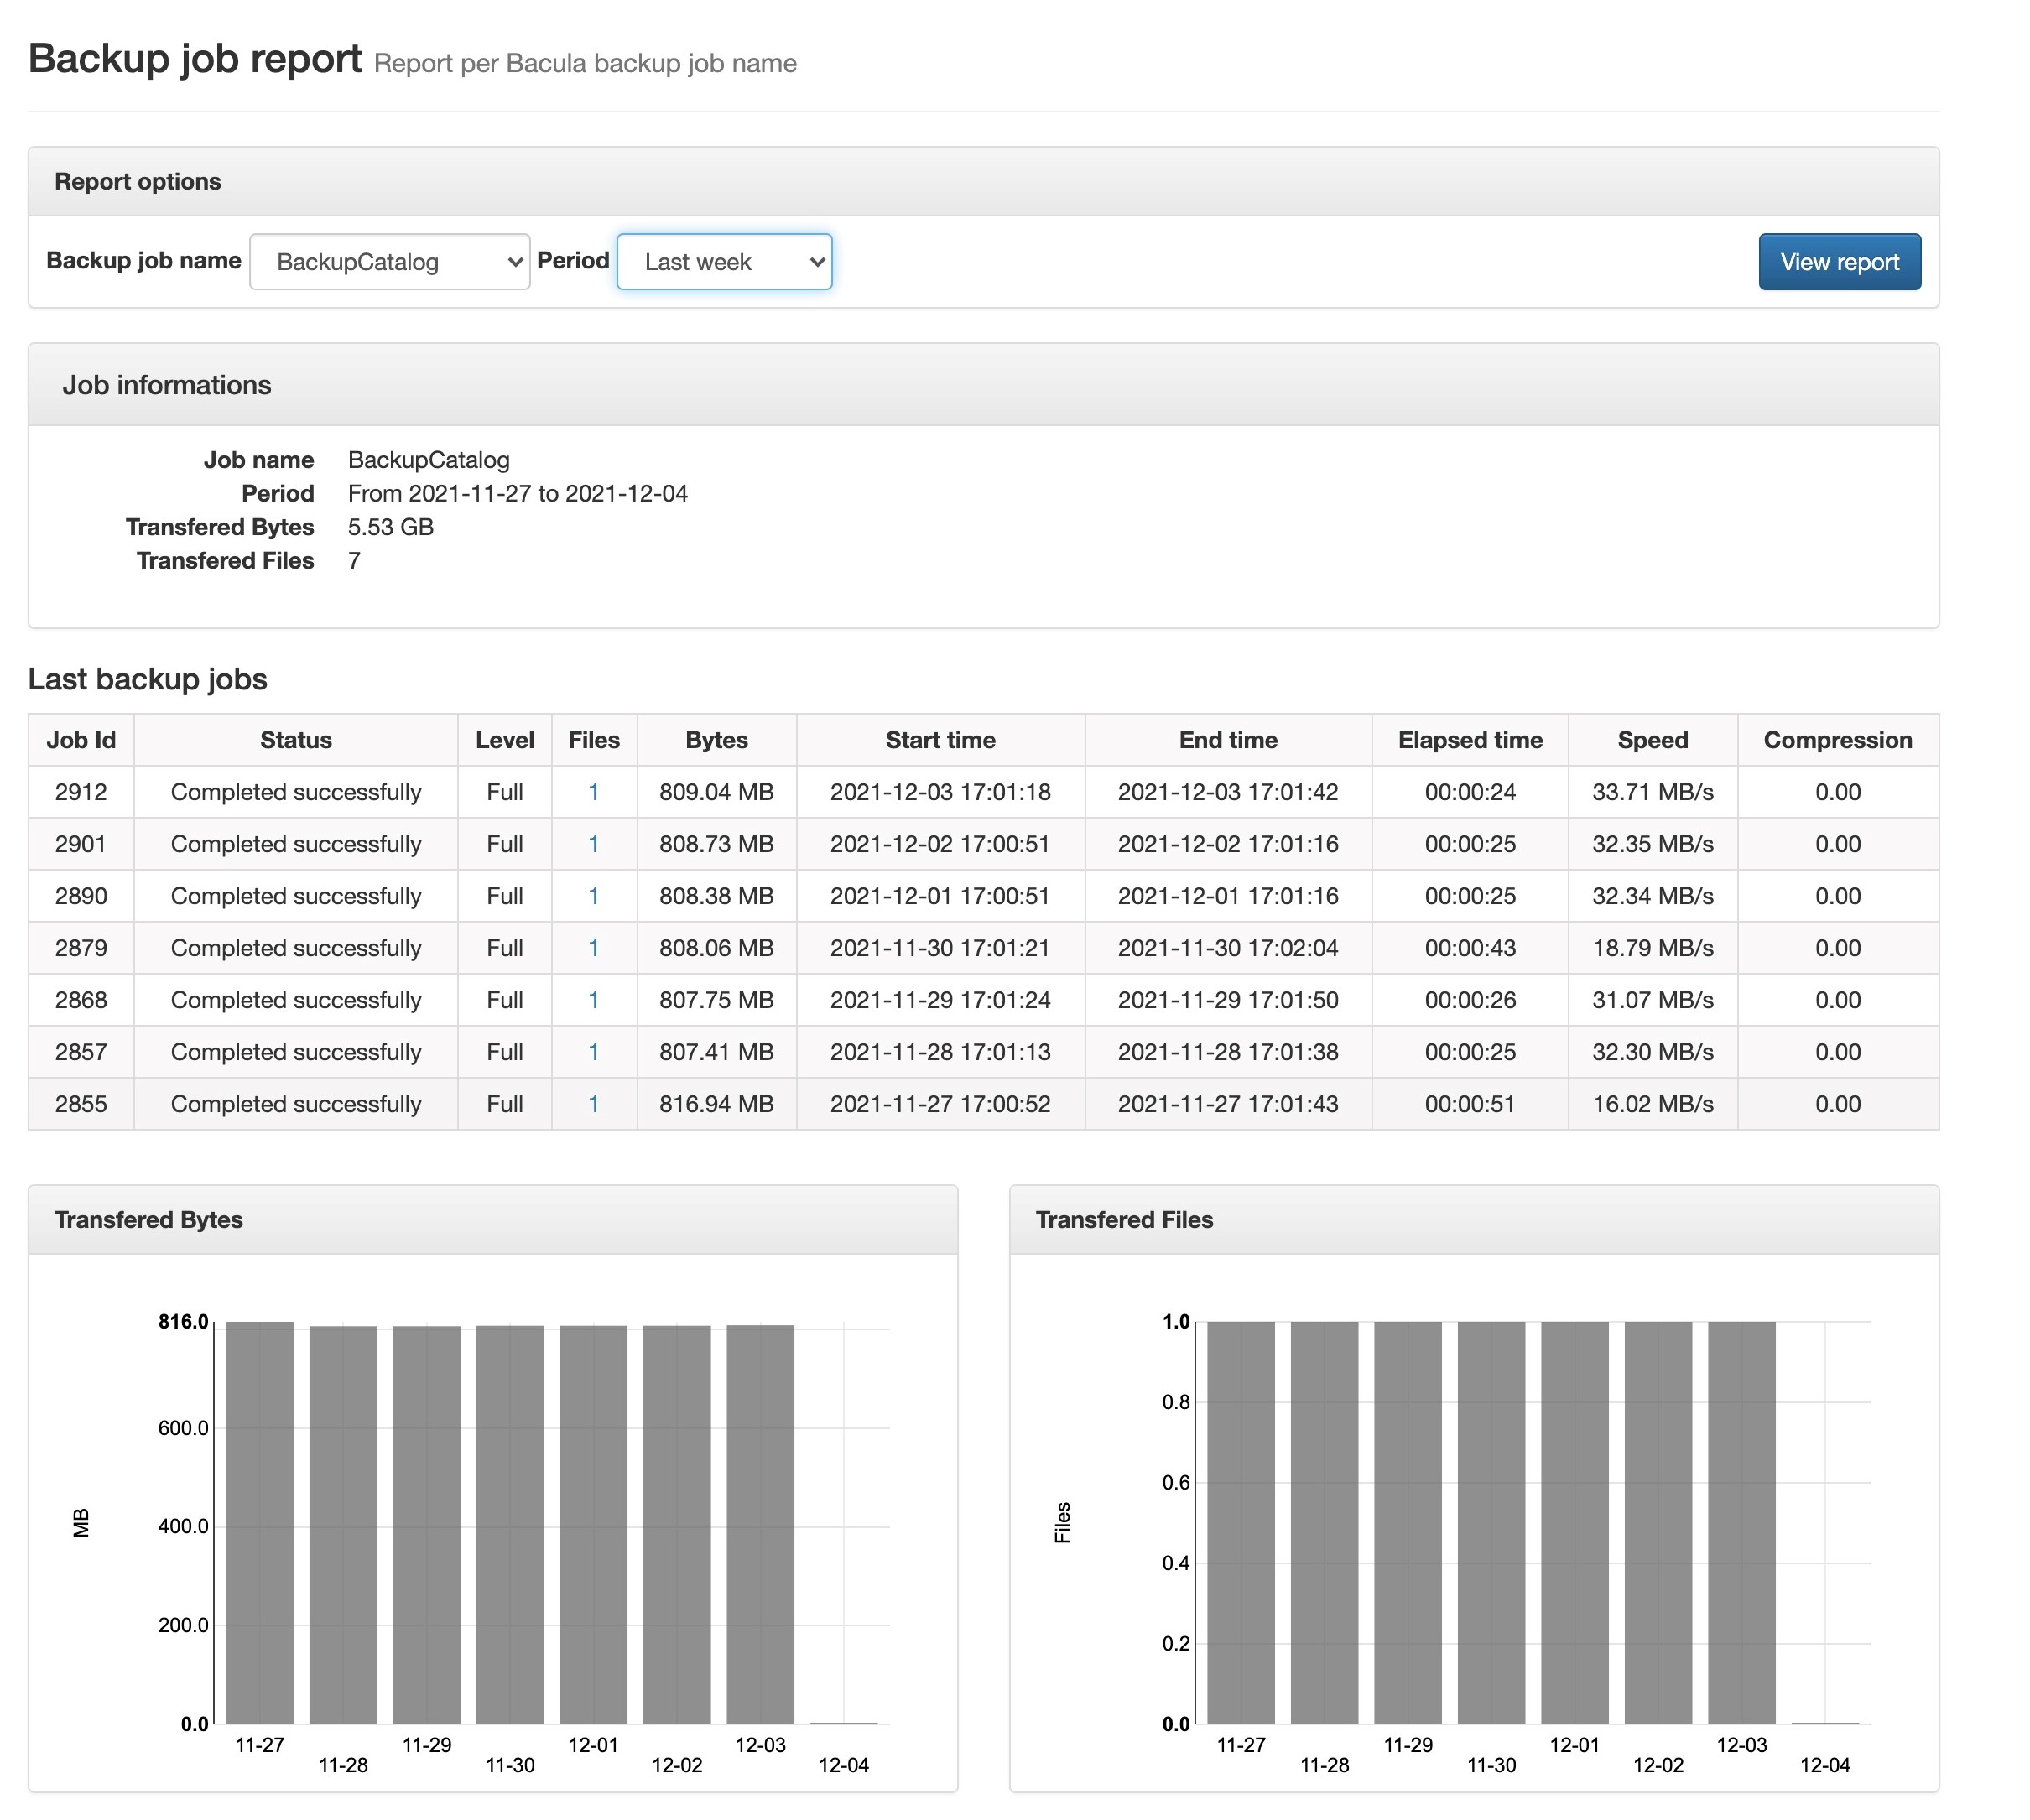Image resolution: width=2030 pixels, height=1820 pixels.
Task: Click Files link for job 2855
Action: point(593,1104)
